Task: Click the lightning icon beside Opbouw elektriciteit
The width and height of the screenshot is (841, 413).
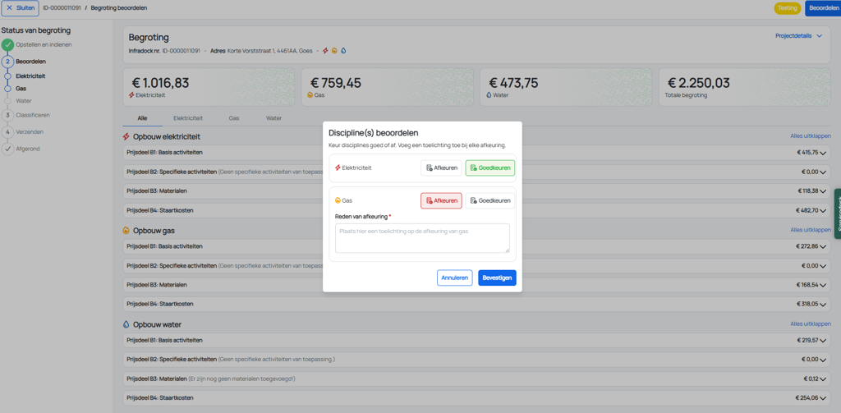Action: [x=126, y=137]
